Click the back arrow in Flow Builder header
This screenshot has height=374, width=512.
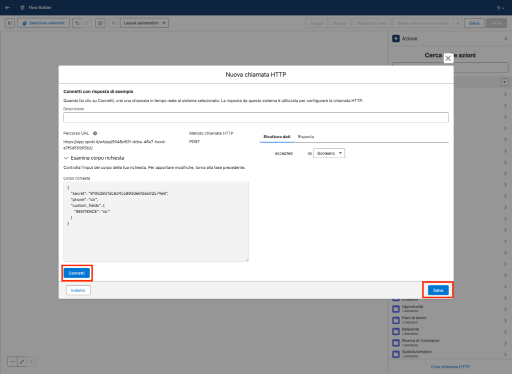7,7
